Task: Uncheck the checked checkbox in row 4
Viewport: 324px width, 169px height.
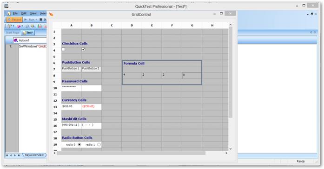Action: pos(83,50)
